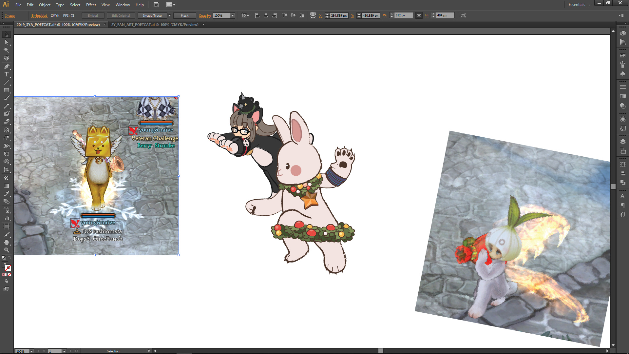Select the Pen tool
629x354 pixels.
tap(6, 67)
